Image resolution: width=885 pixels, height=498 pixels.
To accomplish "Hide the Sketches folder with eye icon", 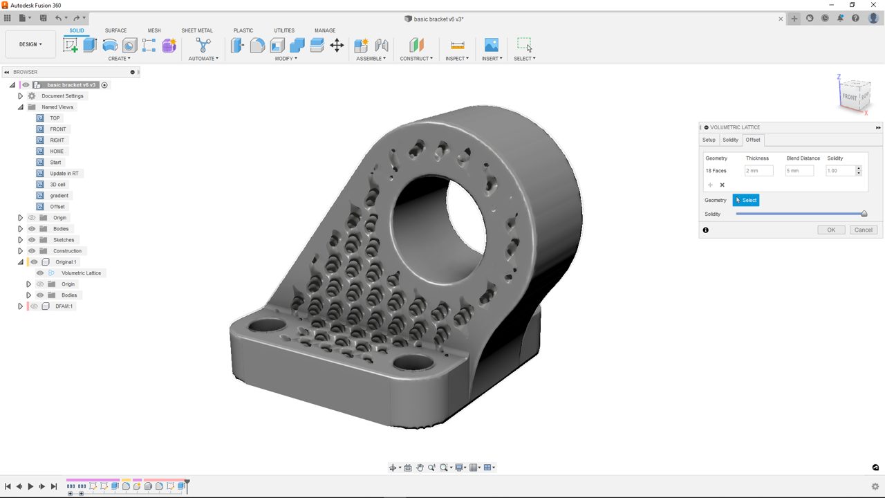I will tap(32, 240).
